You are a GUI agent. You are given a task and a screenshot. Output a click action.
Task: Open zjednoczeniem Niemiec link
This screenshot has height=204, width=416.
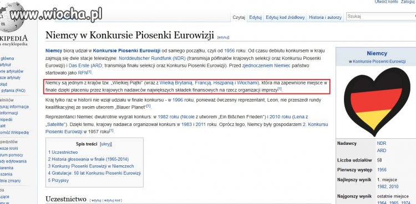[266, 65]
